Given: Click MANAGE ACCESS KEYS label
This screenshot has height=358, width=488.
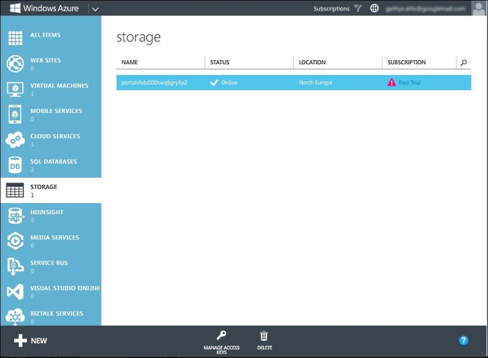Looking at the screenshot, I should click(222, 350).
